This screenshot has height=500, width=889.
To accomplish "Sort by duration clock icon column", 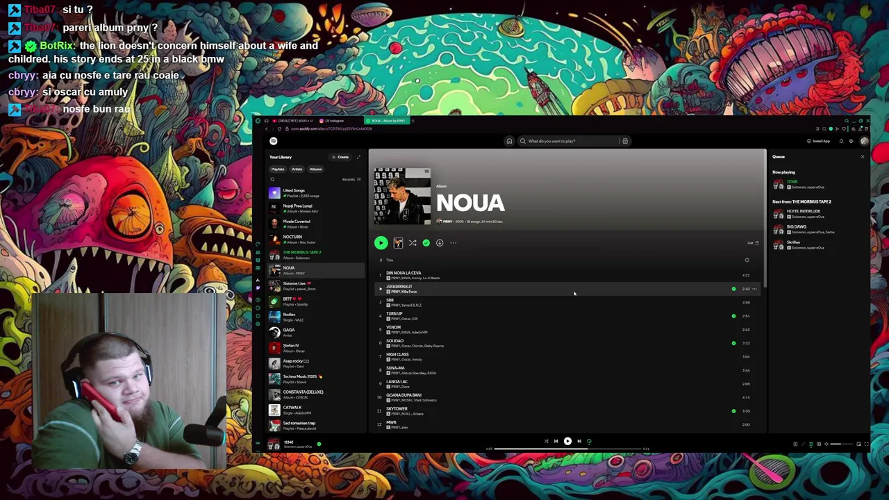I will (x=747, y=260).
